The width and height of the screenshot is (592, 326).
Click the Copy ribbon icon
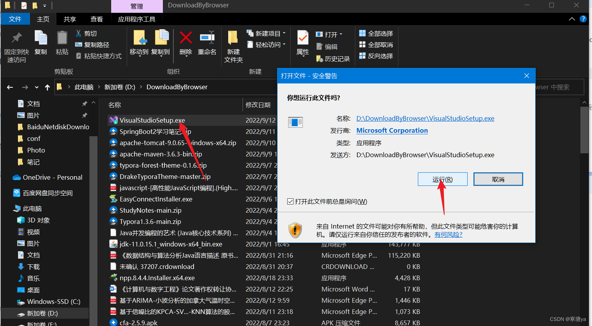tap(41, 38)
